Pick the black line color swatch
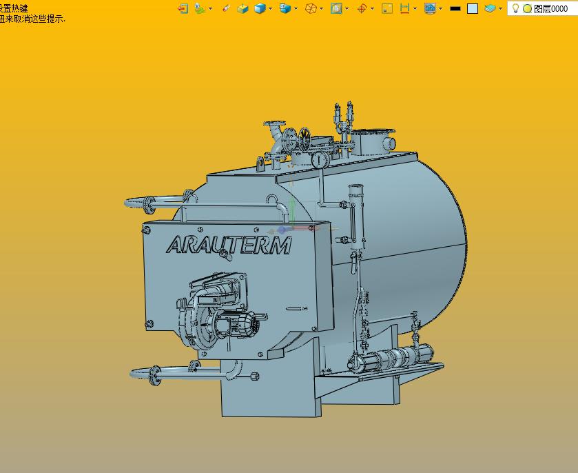Screen dimensions: 578x473 [455, 8]
